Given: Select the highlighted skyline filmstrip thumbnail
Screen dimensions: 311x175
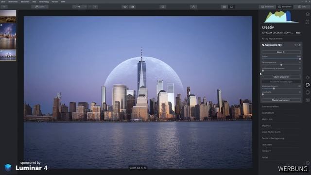Looking at the screenshot, I should pyautogui.click(x=8, y=55).
